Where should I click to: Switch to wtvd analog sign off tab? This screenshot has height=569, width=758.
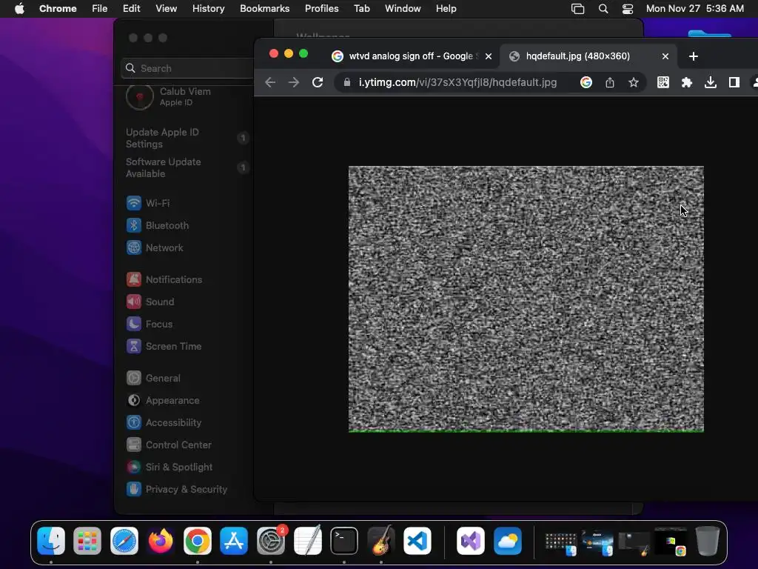point(412,56)
